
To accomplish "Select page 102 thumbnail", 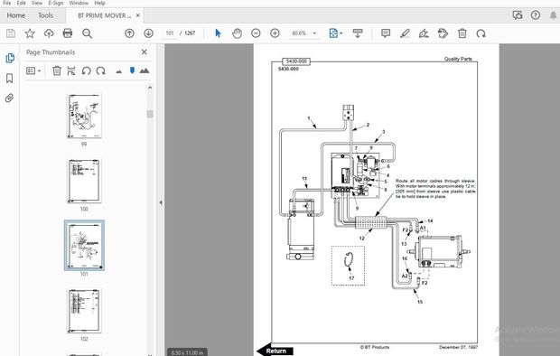I will click(x=84, y=311).
